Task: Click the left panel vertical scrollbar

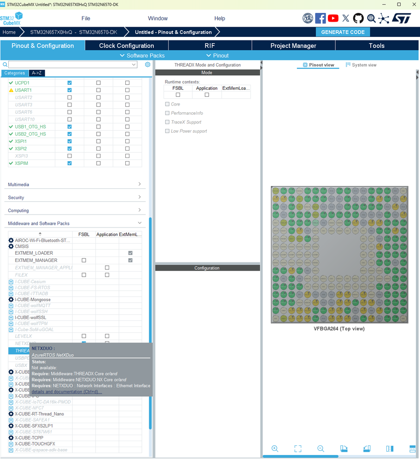Action: [x=150, y=323]
